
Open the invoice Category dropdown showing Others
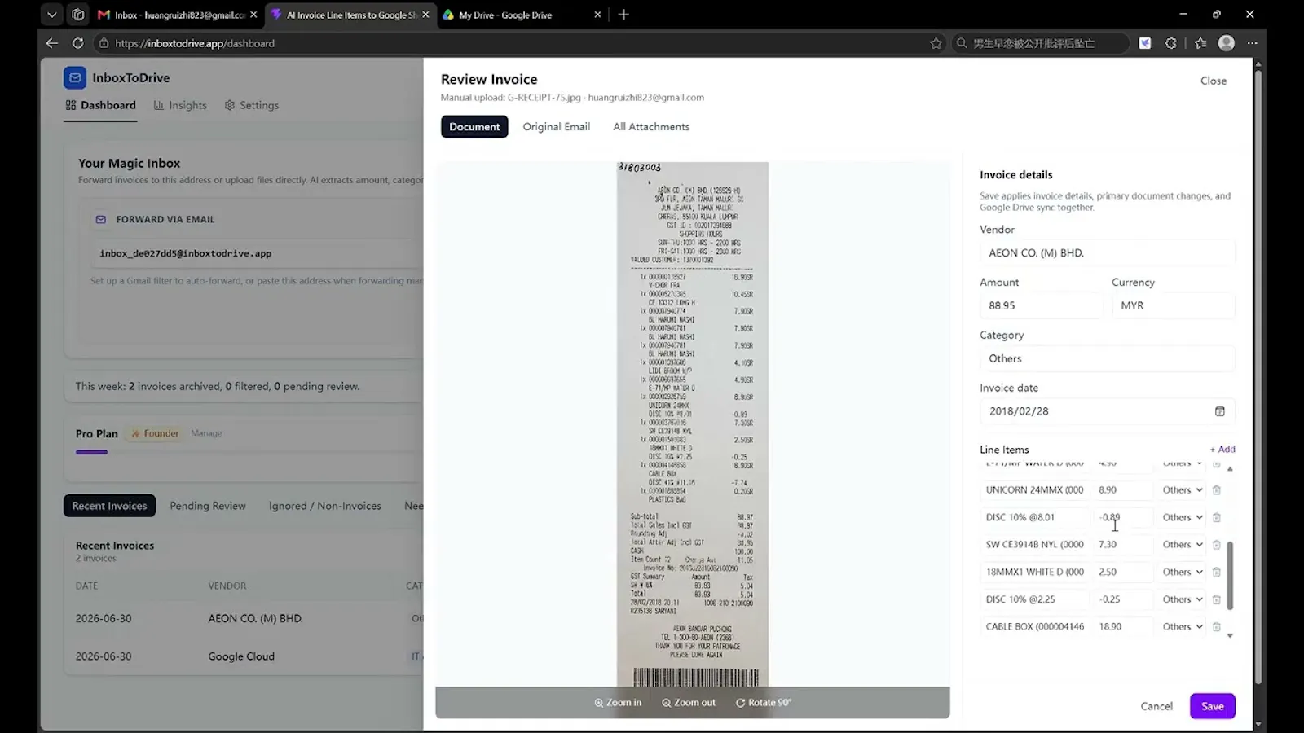click(x=1107, y=358)
